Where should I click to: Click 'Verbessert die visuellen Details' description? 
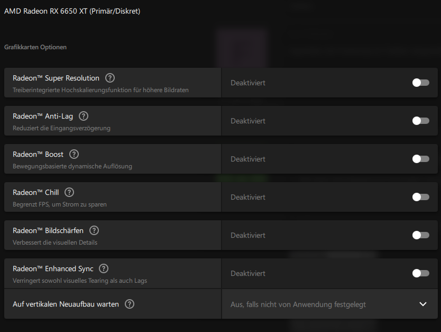(x=55, y=243)
